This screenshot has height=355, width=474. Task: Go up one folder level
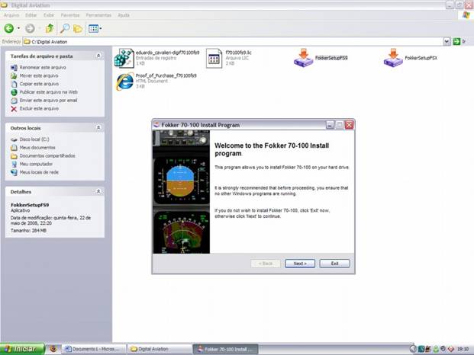click(x=50, y=28)
